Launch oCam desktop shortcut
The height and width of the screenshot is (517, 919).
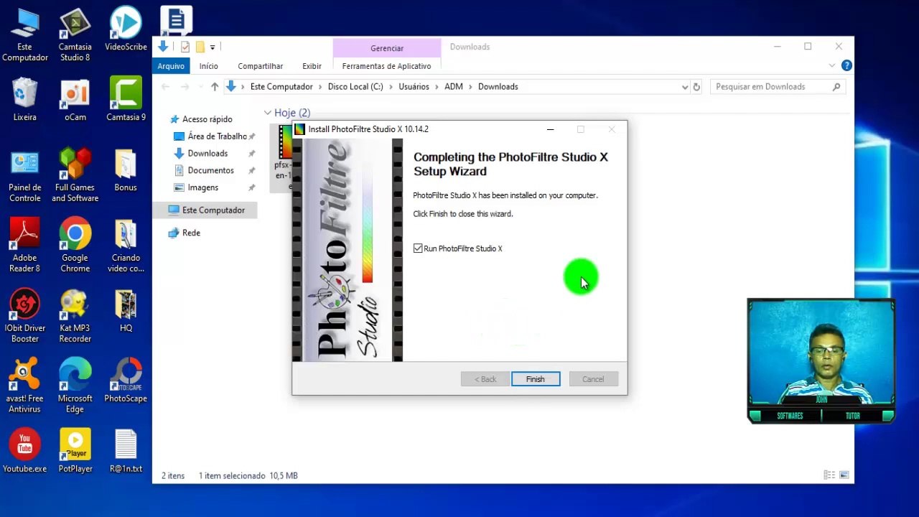[75, 99]
